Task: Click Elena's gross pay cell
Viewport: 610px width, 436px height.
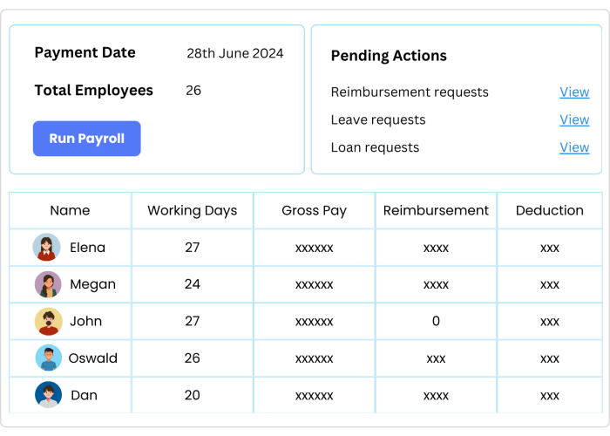Action: tap(314, 248)
